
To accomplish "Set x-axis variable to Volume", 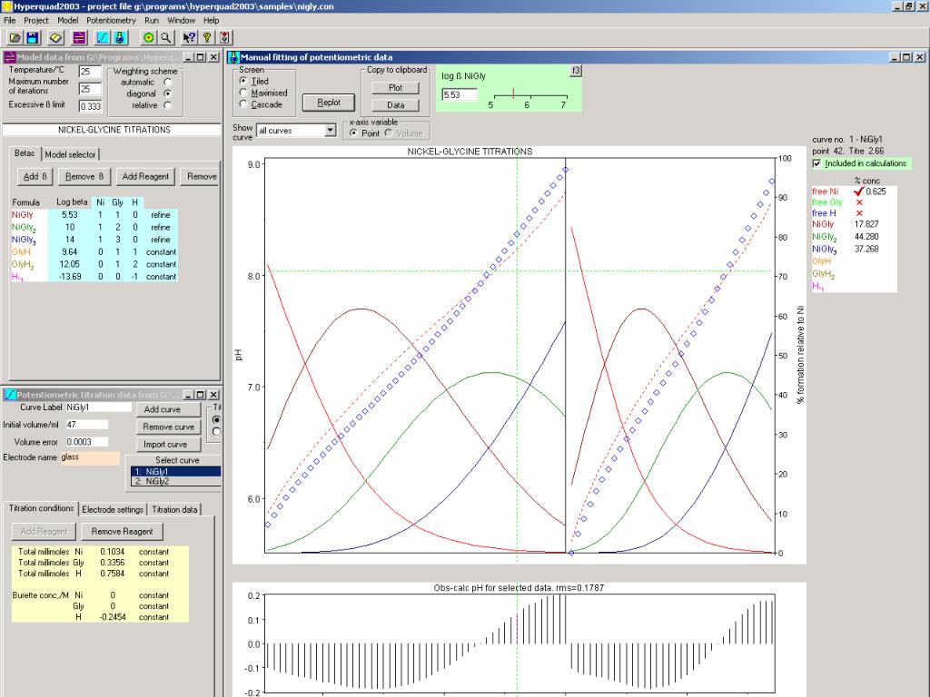I will (x=389, y=133).
